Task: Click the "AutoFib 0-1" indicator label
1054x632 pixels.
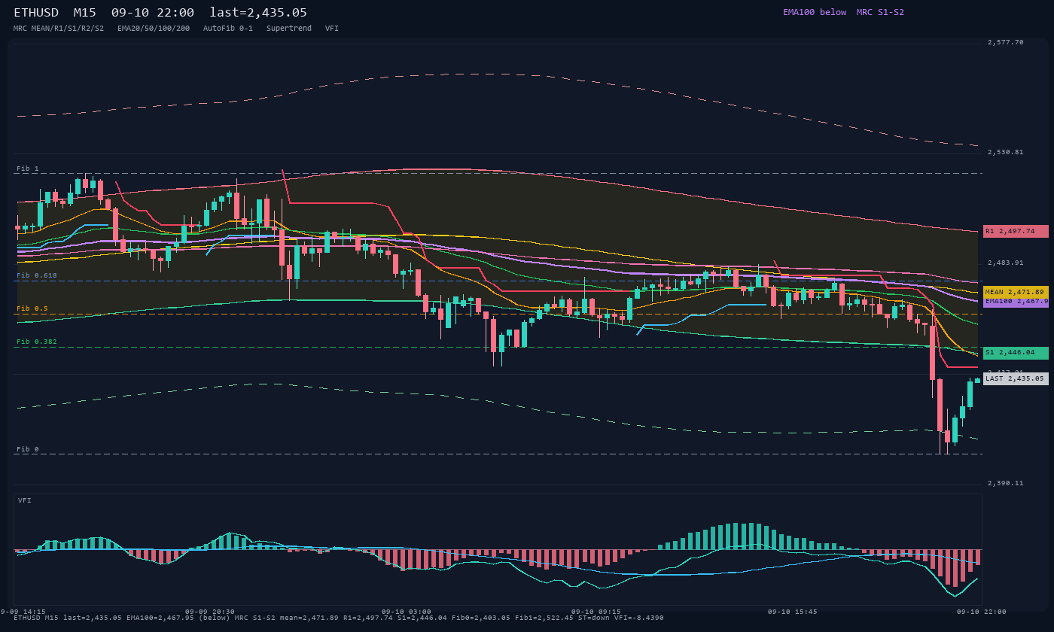Action: click(x=228, y=29)
